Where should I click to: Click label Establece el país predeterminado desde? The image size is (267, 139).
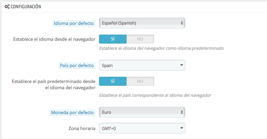coord(53,84)
